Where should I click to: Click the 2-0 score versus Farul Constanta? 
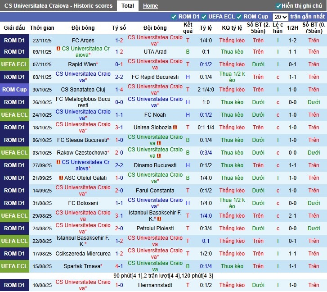click(119, 191)
